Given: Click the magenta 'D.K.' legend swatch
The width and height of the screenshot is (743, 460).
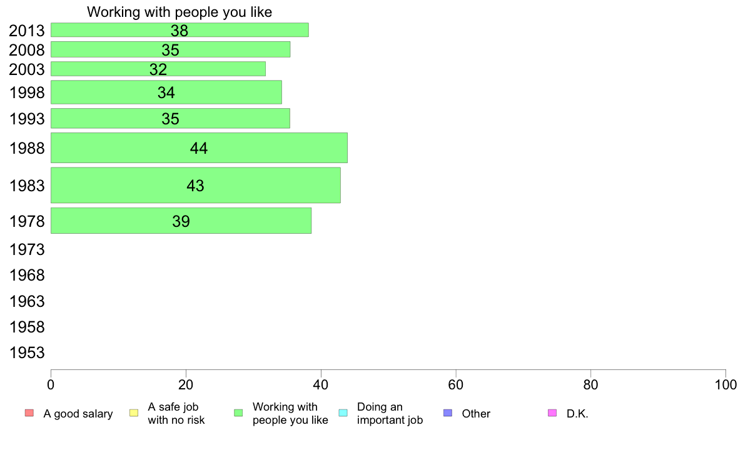Looking at the screenshot, I should coord(552,413).
